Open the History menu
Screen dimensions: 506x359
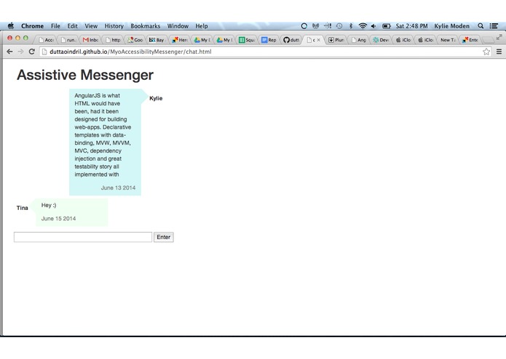coord(114,26)
